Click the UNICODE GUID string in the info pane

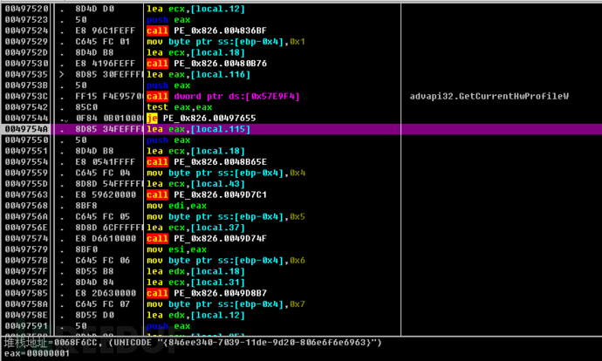pyautogui.click(x=245, y=342)
